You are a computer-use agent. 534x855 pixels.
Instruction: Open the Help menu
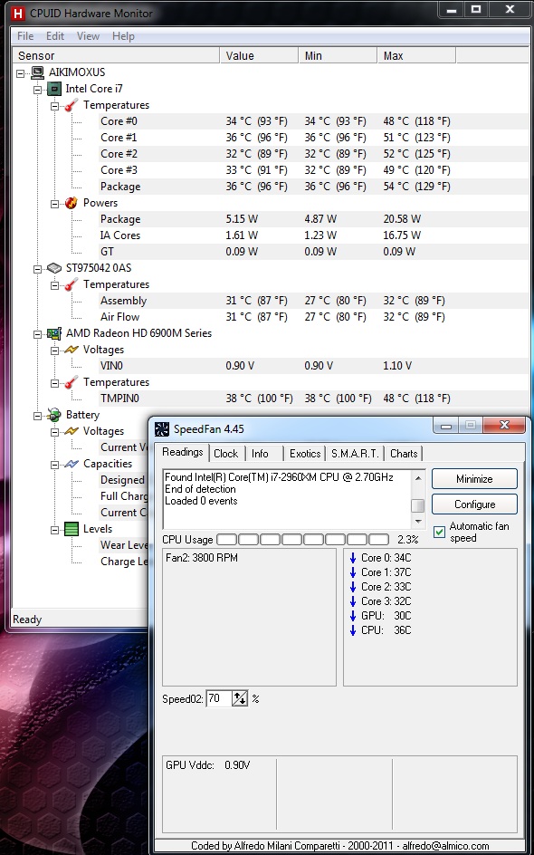[x=123, y=36]
